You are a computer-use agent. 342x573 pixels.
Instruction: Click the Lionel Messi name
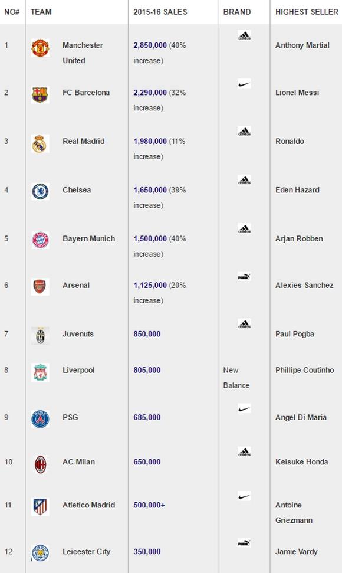tap(297, 93)
